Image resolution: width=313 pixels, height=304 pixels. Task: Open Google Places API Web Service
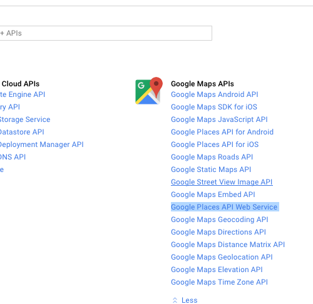coord(224,207)
